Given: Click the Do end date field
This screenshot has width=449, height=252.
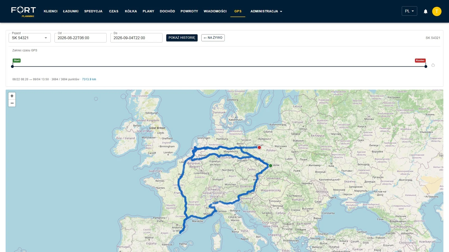Looking at the screenshot, I should point(136,38).
